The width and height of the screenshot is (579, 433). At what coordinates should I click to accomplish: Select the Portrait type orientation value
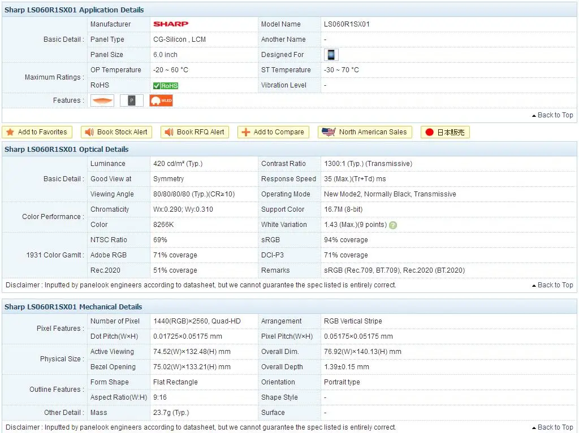coord(342,382)
